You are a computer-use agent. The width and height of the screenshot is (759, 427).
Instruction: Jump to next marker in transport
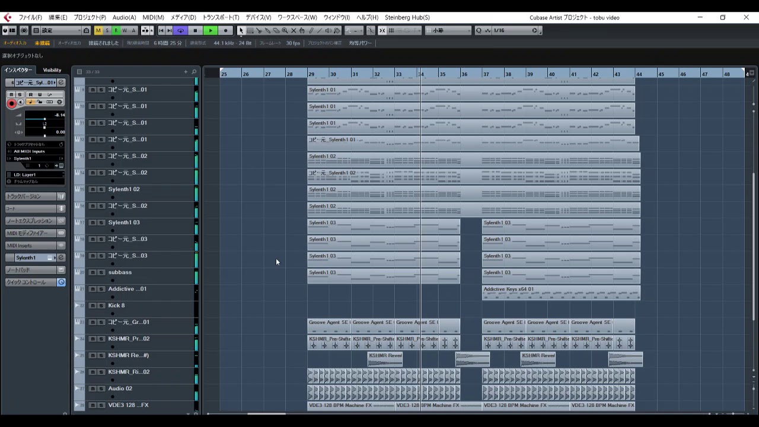tap(169, 30)
